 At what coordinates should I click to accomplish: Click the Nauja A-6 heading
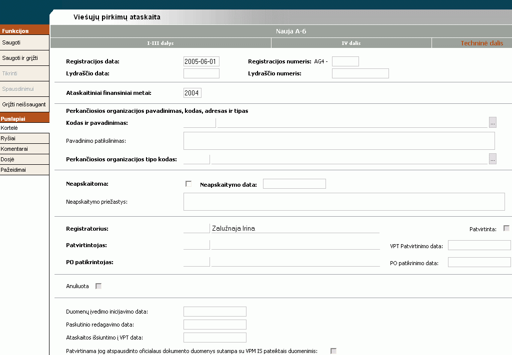[291, 31]
